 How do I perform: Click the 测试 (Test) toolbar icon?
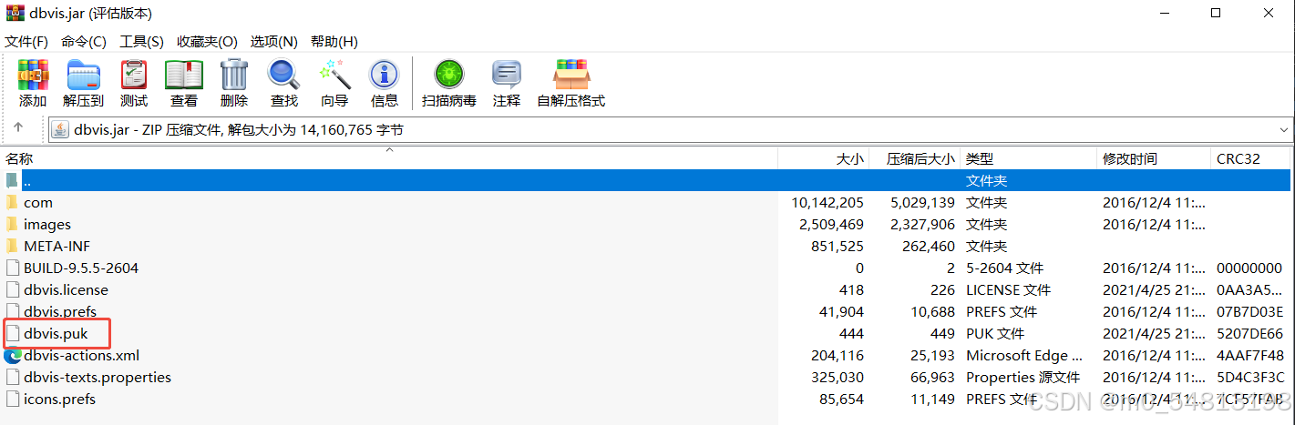(133, 75)
